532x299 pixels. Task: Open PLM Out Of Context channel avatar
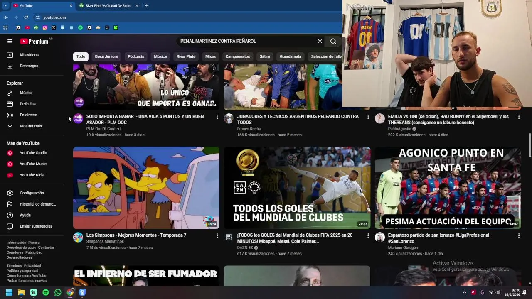pyautogui.click(x=78, y=118)
